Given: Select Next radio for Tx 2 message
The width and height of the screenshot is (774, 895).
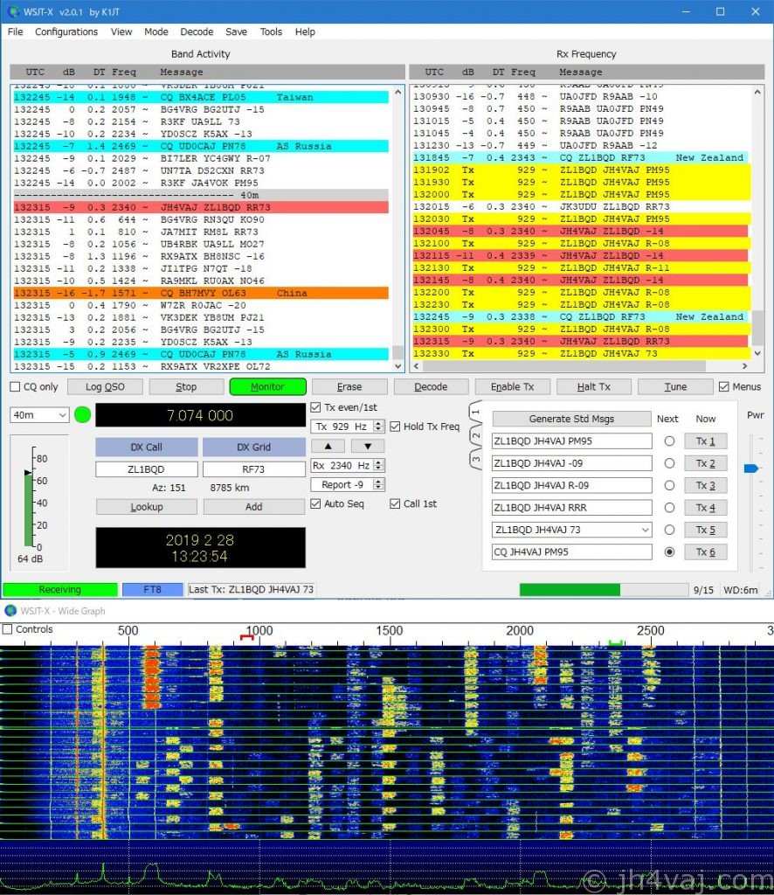Looking at the screenshot, I should [670, 463].
